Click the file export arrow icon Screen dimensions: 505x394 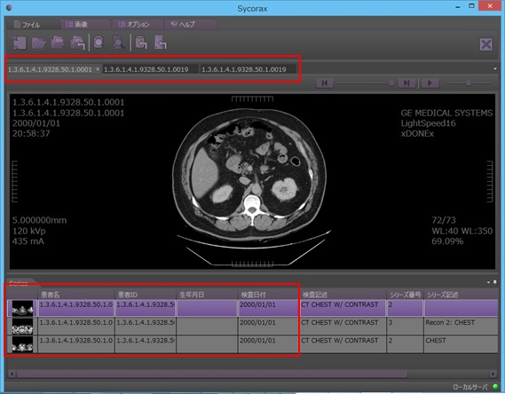tap(161, 43)
